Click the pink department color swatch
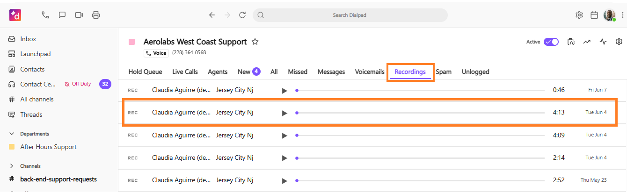 (132, 42)
